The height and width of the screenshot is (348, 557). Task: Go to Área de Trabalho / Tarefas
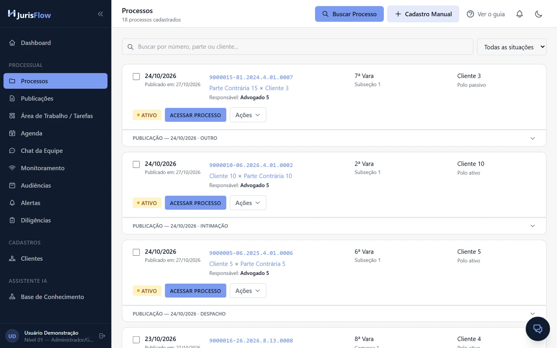point(55,116)
